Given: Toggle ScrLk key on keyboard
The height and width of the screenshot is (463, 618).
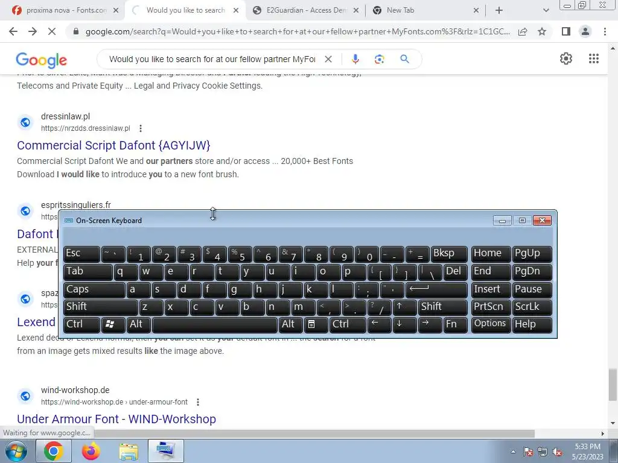Looking at the screenshot, I should [x=532, y=307].
